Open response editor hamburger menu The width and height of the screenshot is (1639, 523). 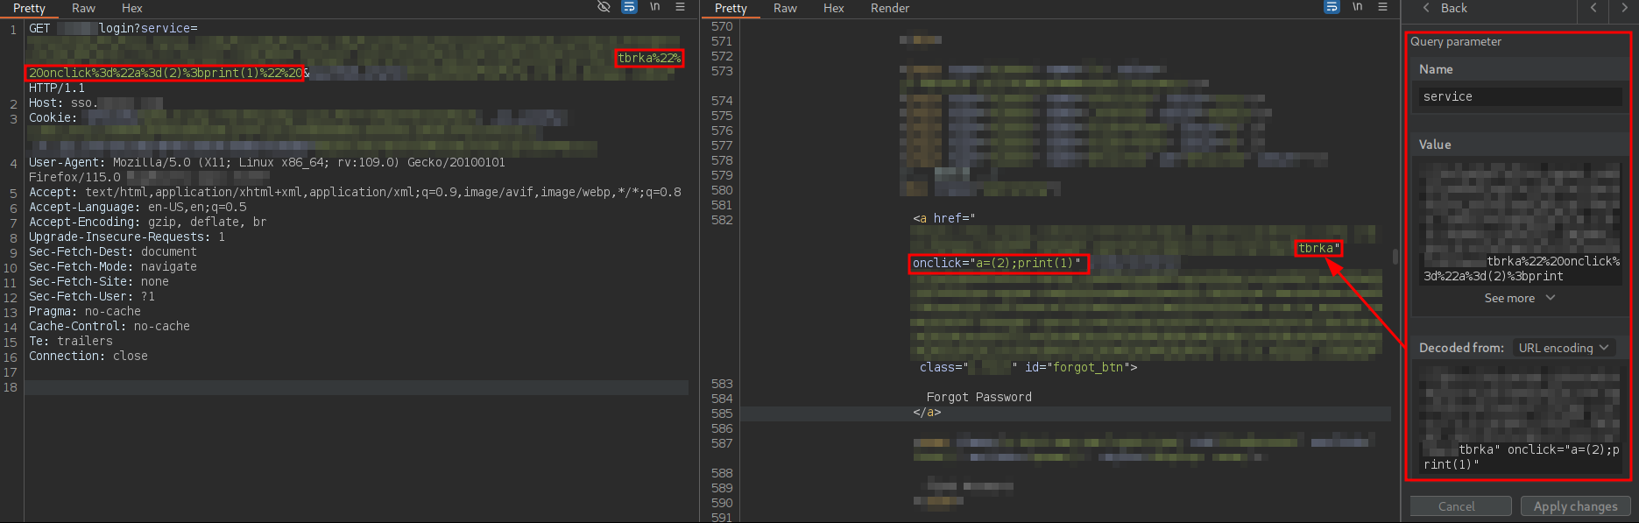[x=1382, y=7]
